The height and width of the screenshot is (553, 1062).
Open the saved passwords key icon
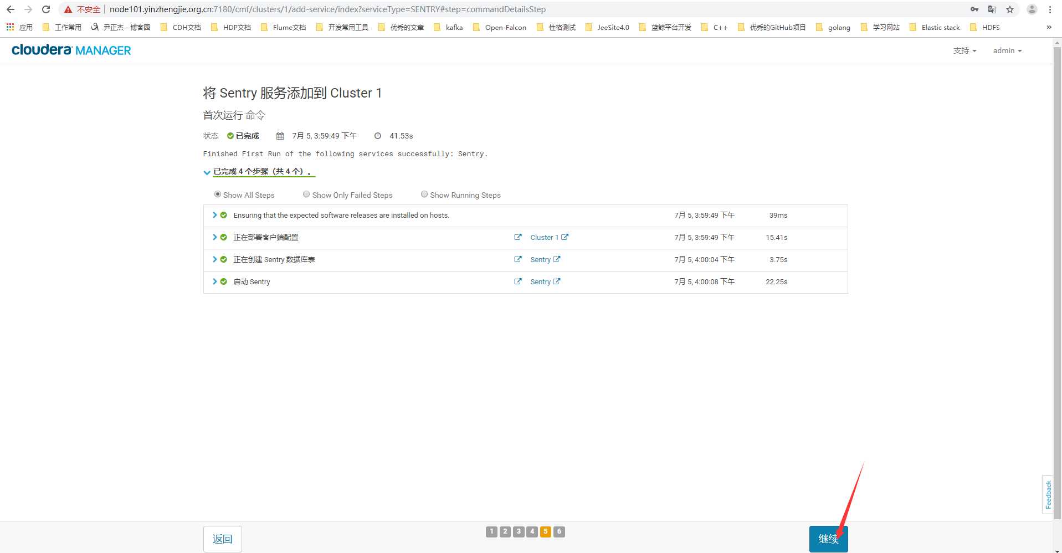[974, 9]
